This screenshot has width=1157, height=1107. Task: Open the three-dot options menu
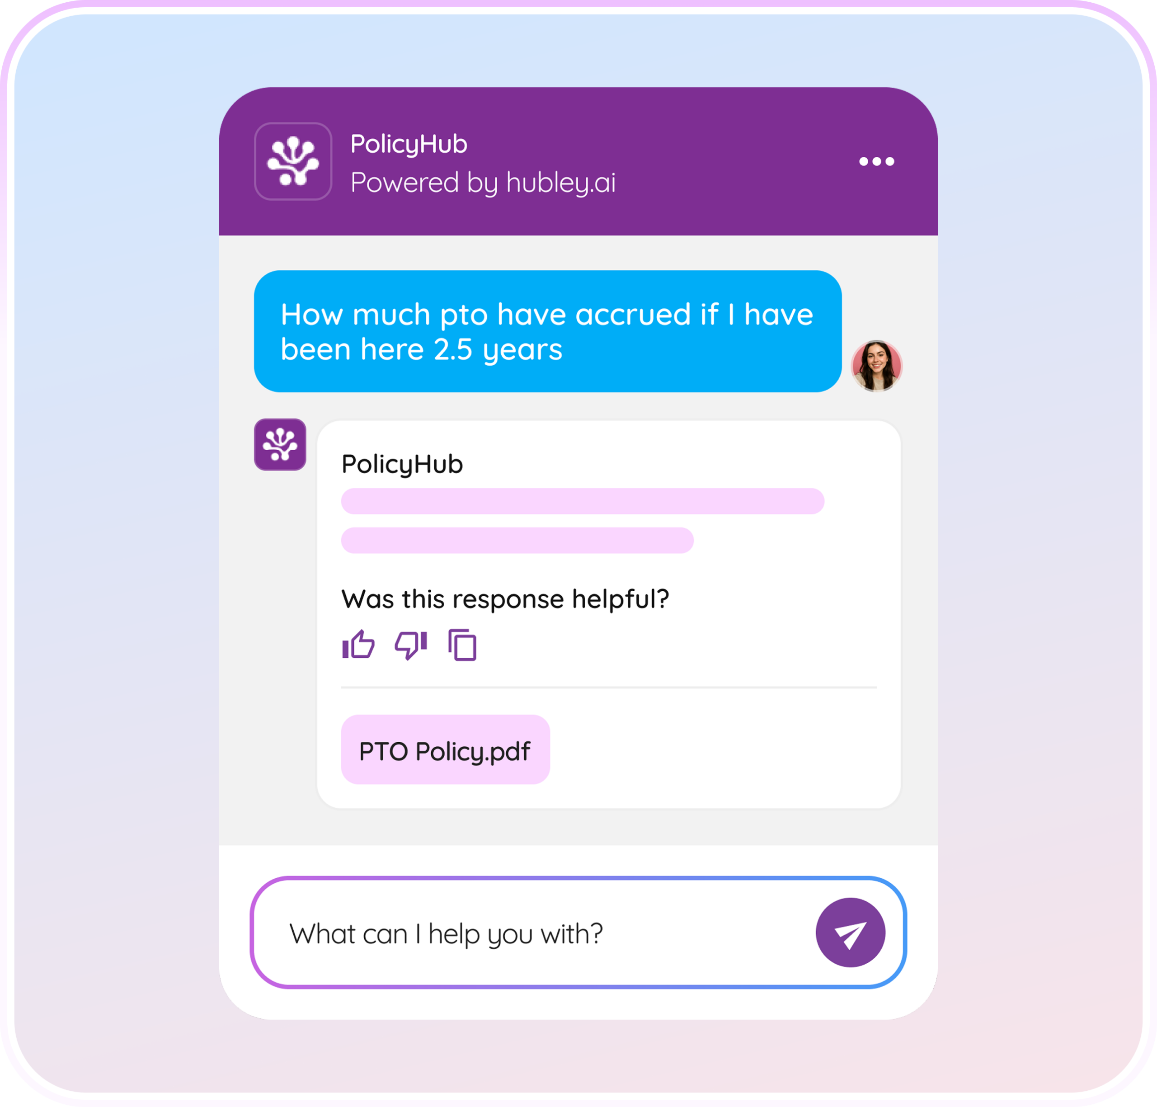876,161
